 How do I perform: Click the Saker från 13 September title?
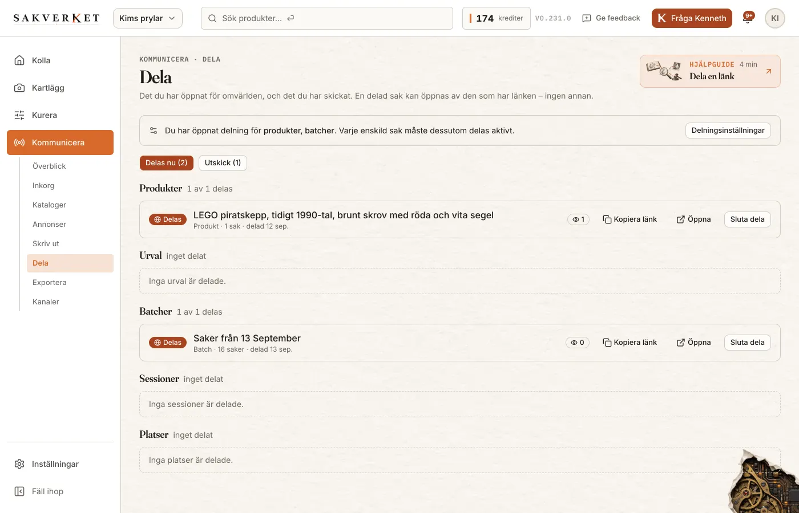[x=247, y=338]
